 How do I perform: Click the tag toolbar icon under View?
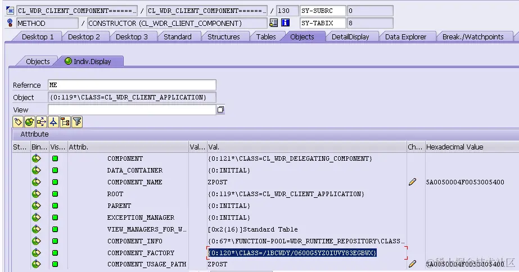(x=18, y=122)
